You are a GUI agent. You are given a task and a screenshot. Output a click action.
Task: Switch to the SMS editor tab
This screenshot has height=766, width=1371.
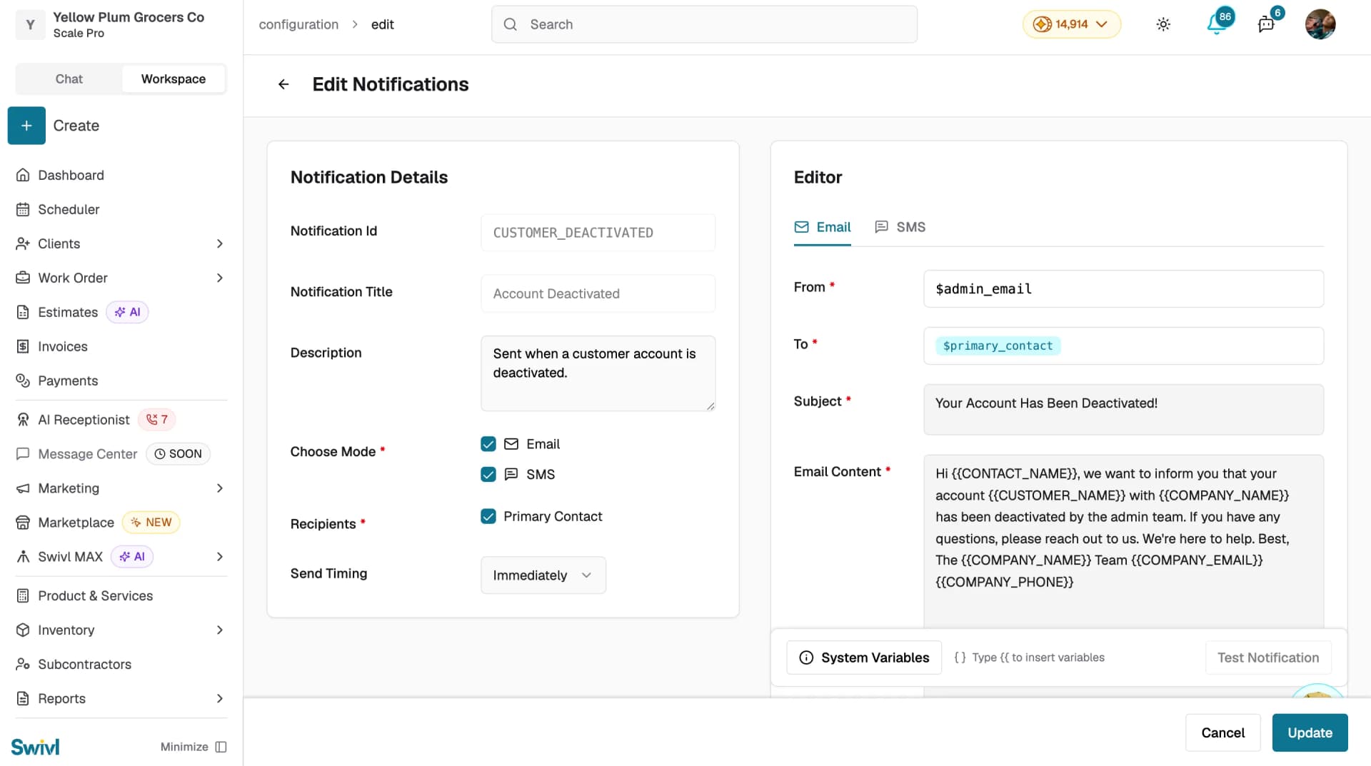(900, 227)
